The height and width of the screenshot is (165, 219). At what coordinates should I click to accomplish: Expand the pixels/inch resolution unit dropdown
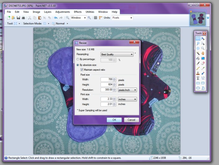tap(127, 90)
